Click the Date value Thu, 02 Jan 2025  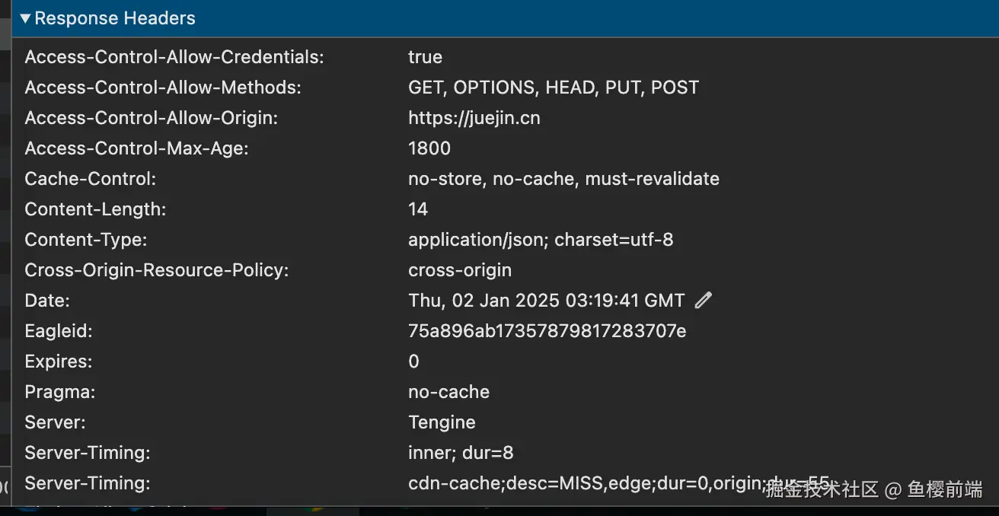click(x=546, y=301)
